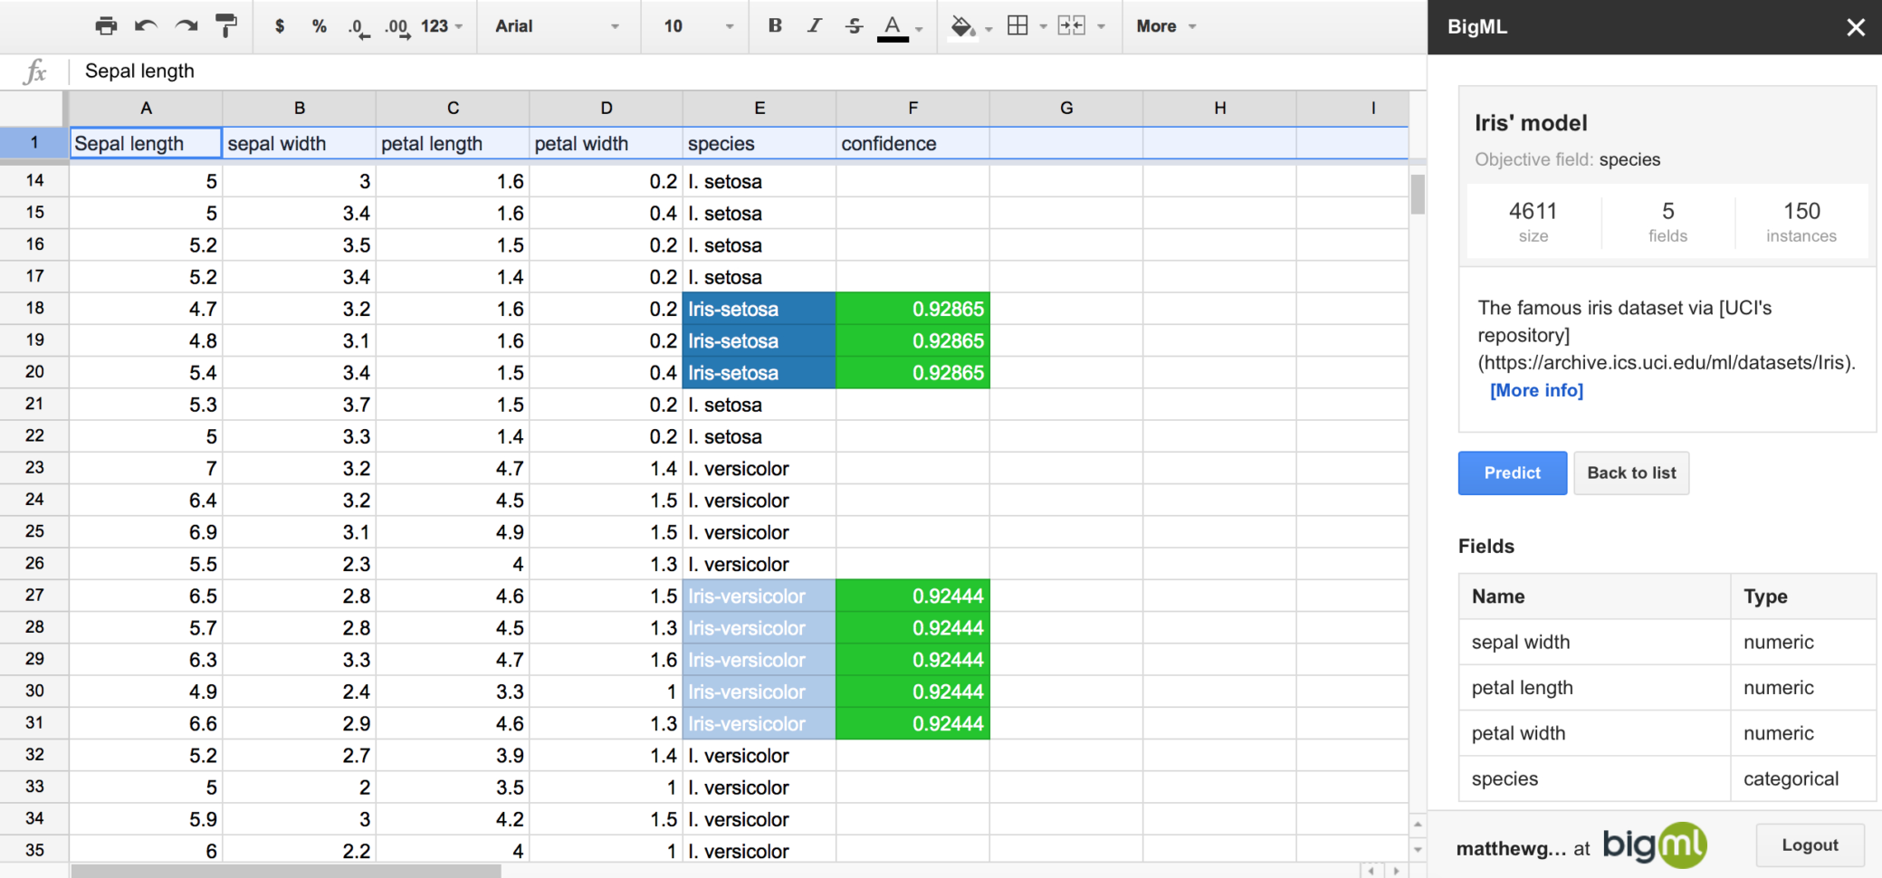Select the Paint format tool
Screen dimensions: 1882x878
click(x=225, y=26)
